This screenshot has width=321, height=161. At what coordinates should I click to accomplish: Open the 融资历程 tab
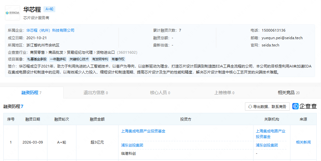click(x=31, y=93)
